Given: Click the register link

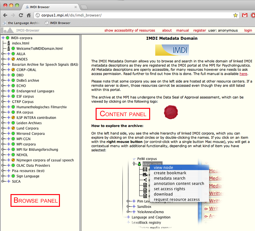Looking at the screenshot, I should [x=200, y=30].
